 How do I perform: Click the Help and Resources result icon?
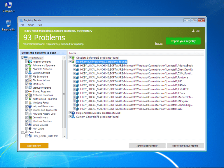click(73, 113)
